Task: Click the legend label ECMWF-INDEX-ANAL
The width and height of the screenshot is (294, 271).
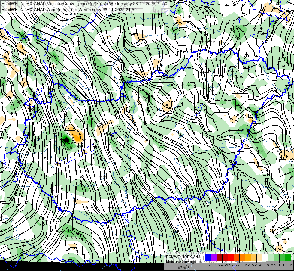Action: click(184, 257)
